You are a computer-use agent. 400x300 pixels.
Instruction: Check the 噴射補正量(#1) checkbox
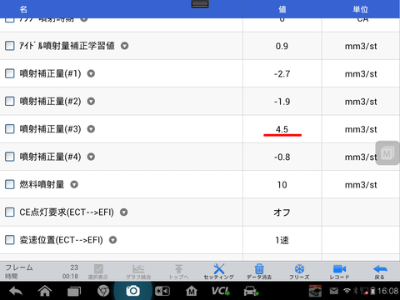[x=10, y=73]
